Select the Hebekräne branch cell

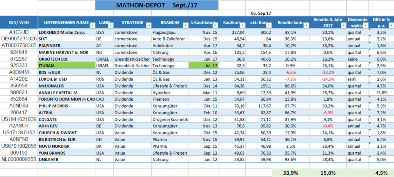170,45
